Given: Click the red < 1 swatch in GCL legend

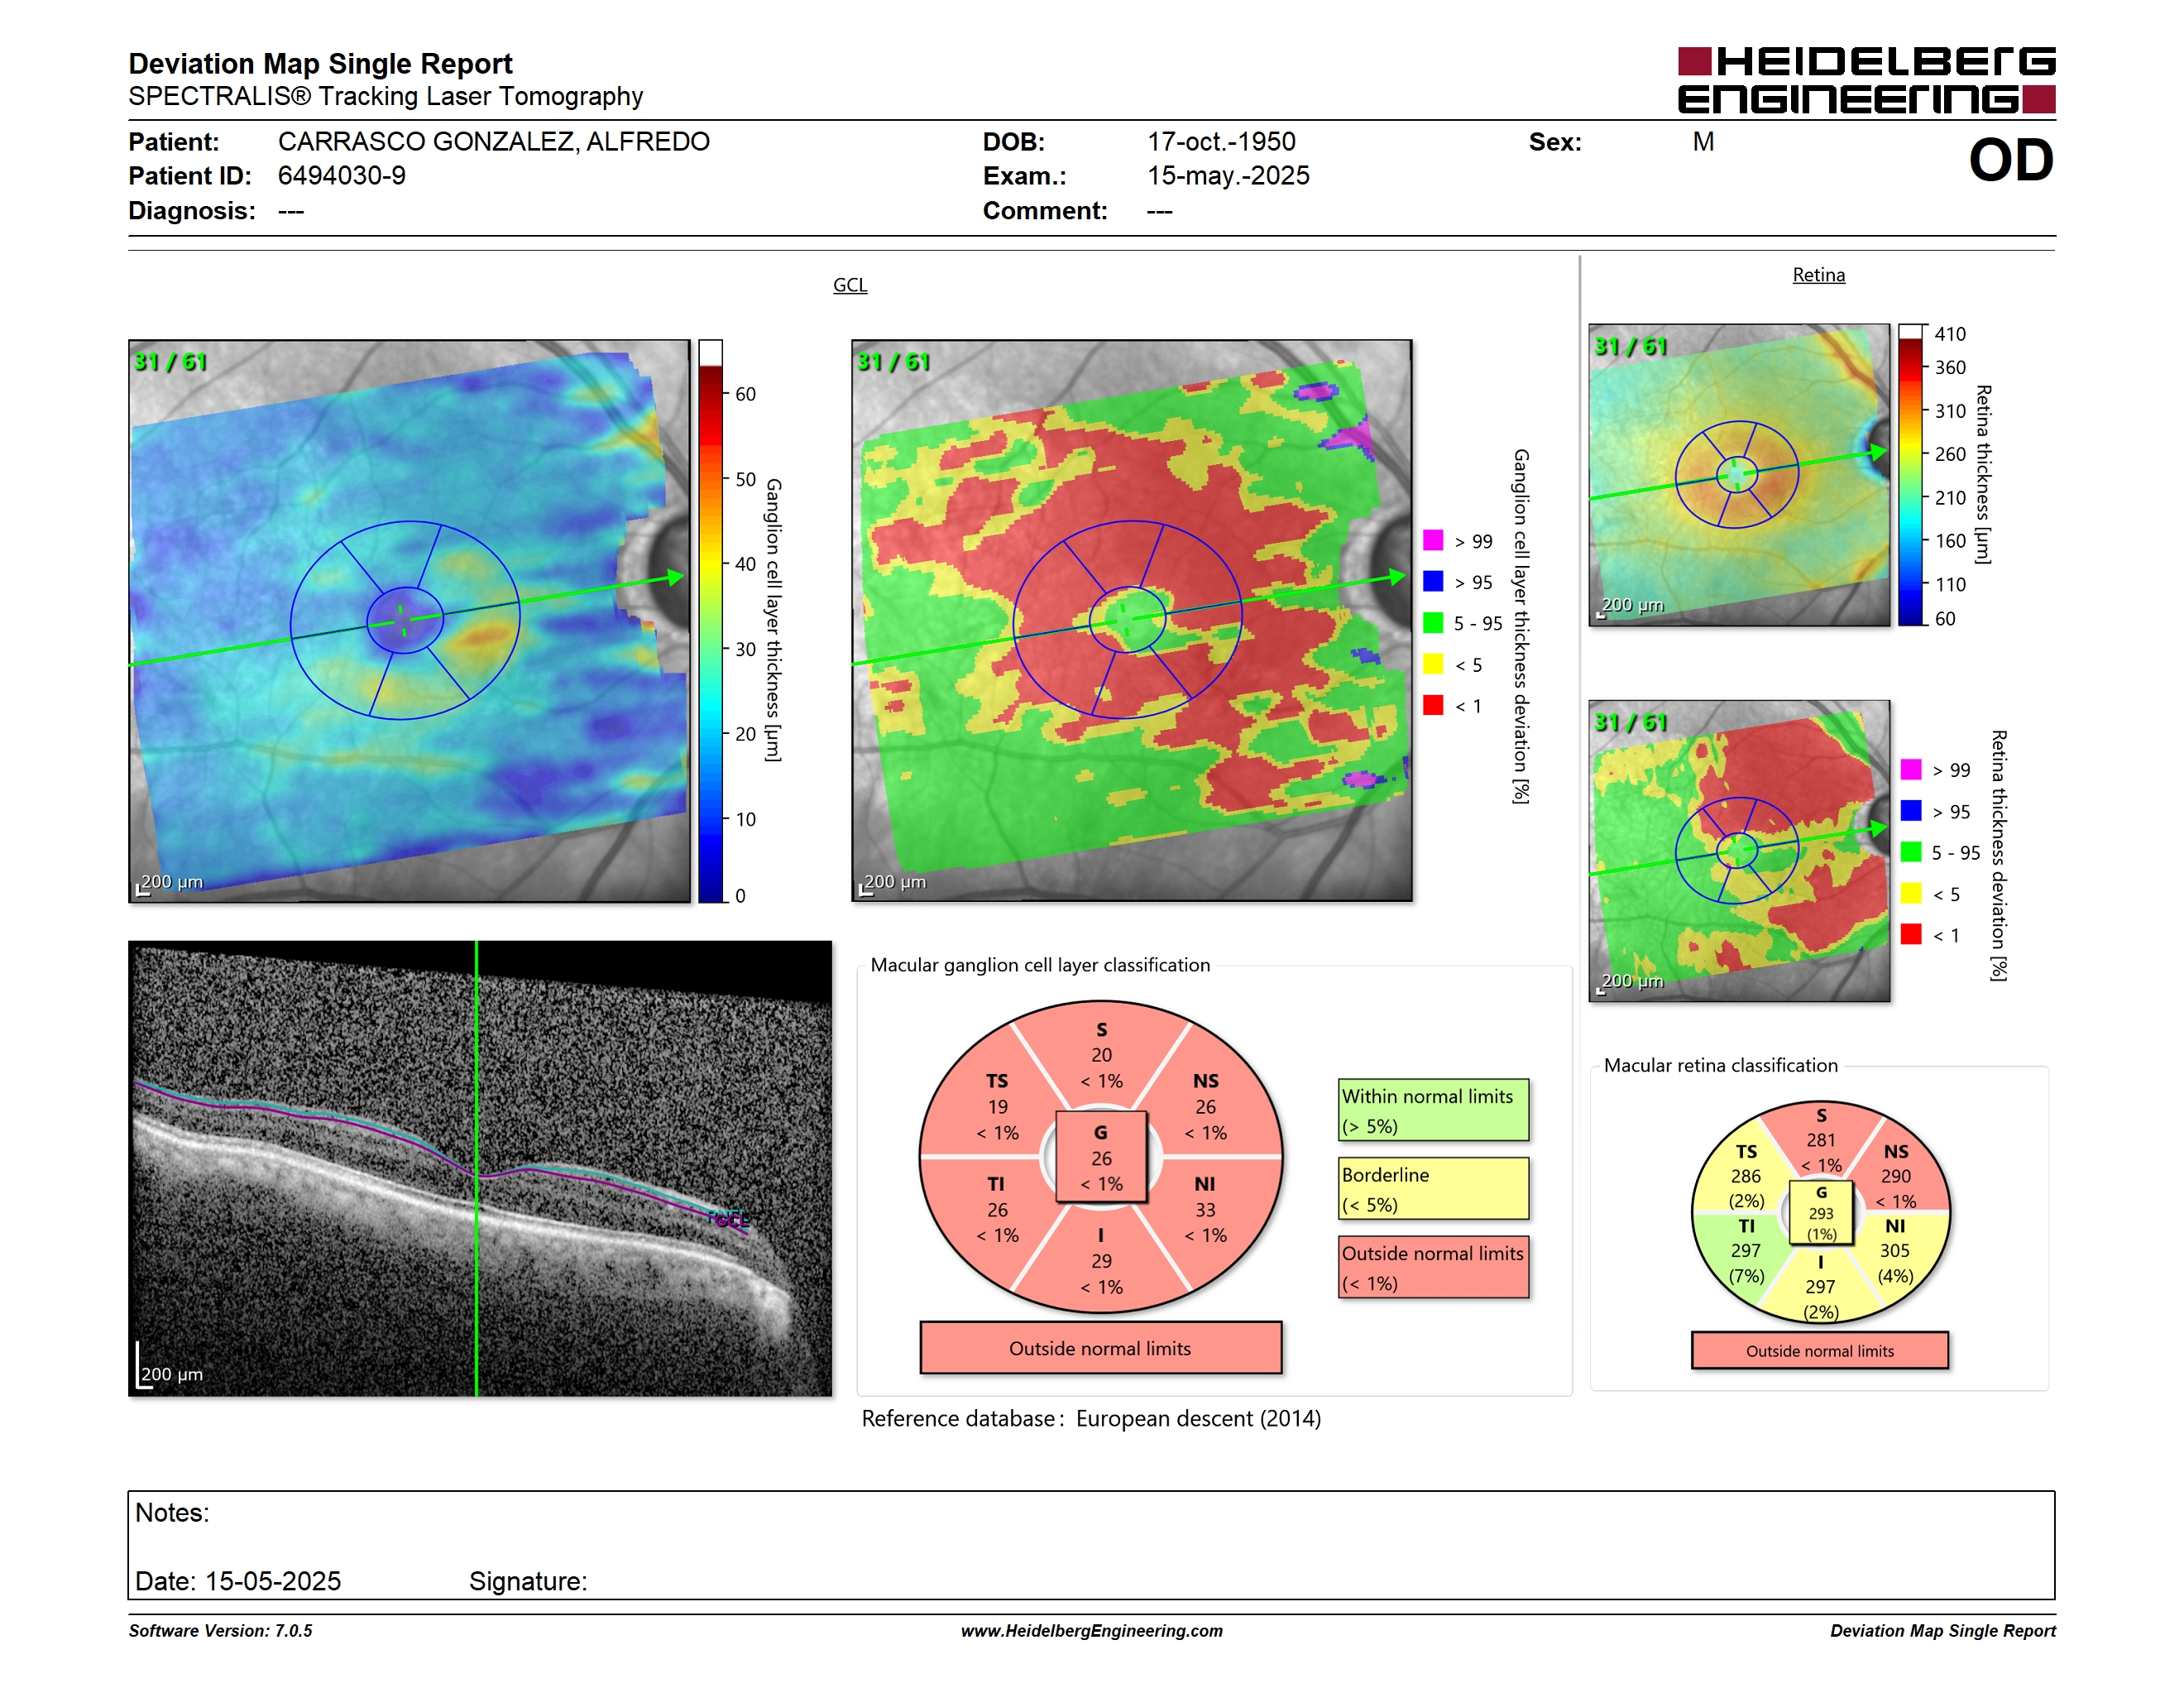Looking at the screenshot, I should coord(1433,705).
